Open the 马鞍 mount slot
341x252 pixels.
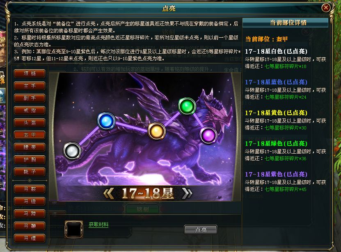pos(30,189)
